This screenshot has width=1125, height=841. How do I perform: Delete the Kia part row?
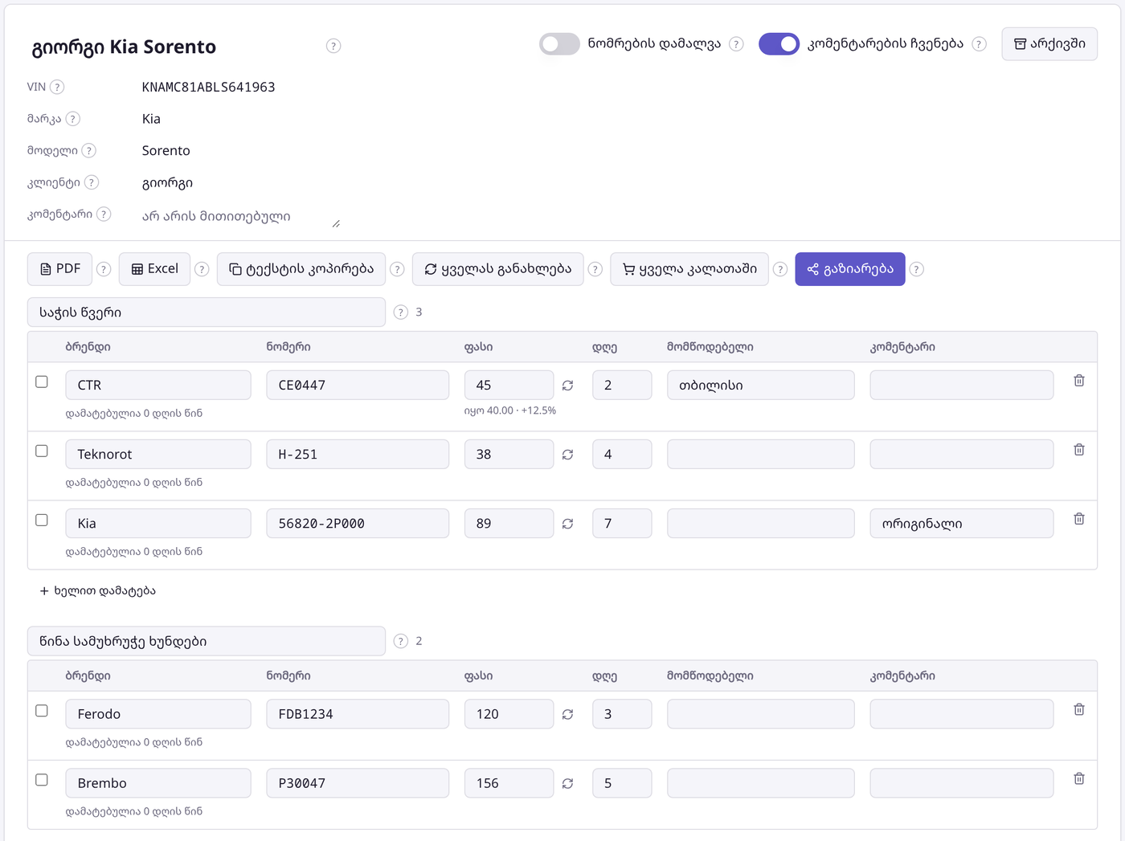[1079, 519]
